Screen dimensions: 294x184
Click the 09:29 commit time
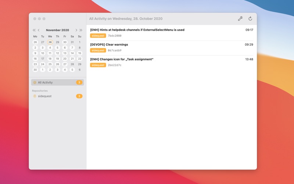tap(249, 45)
